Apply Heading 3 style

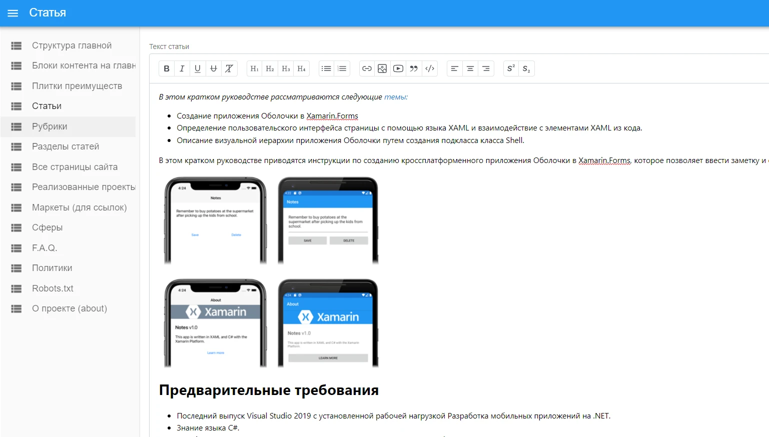coord(286,68)
